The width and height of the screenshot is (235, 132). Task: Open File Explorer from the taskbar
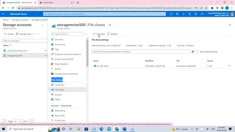point(79,129)
